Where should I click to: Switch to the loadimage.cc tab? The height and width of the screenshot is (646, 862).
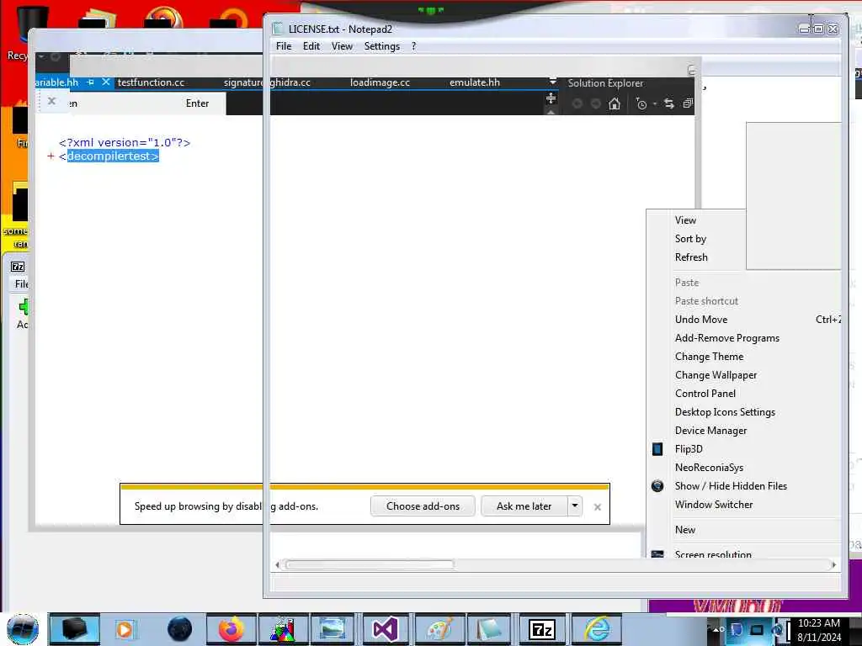coord(380,82)
